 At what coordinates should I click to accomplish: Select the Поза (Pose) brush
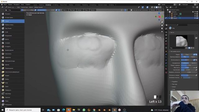point(13,83)
